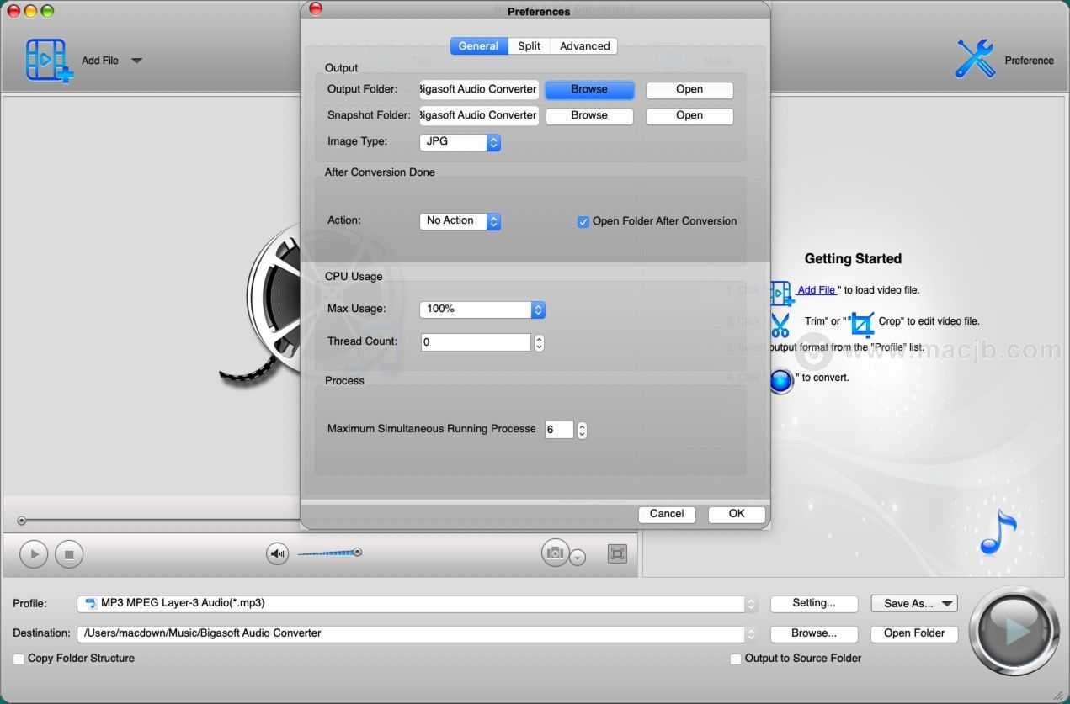Mute audio with the speaker icon
1070x704 pixels.
(x=277, y=553)
